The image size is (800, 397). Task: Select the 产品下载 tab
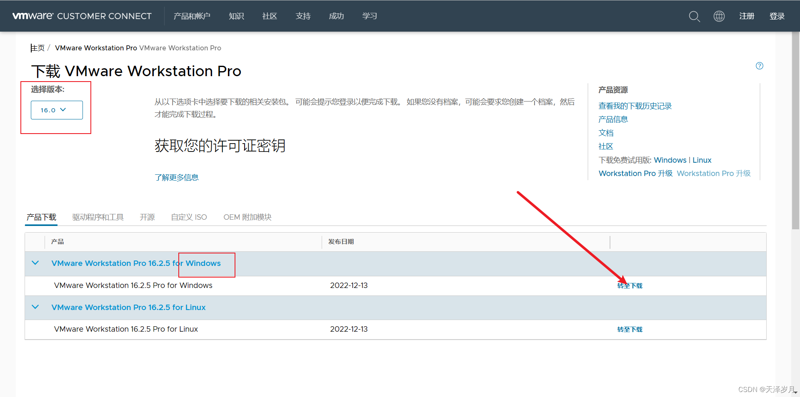[41, 217]
